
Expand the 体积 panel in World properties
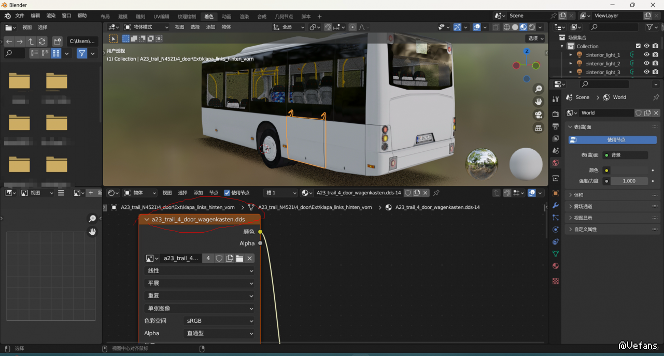pos(578,195)
